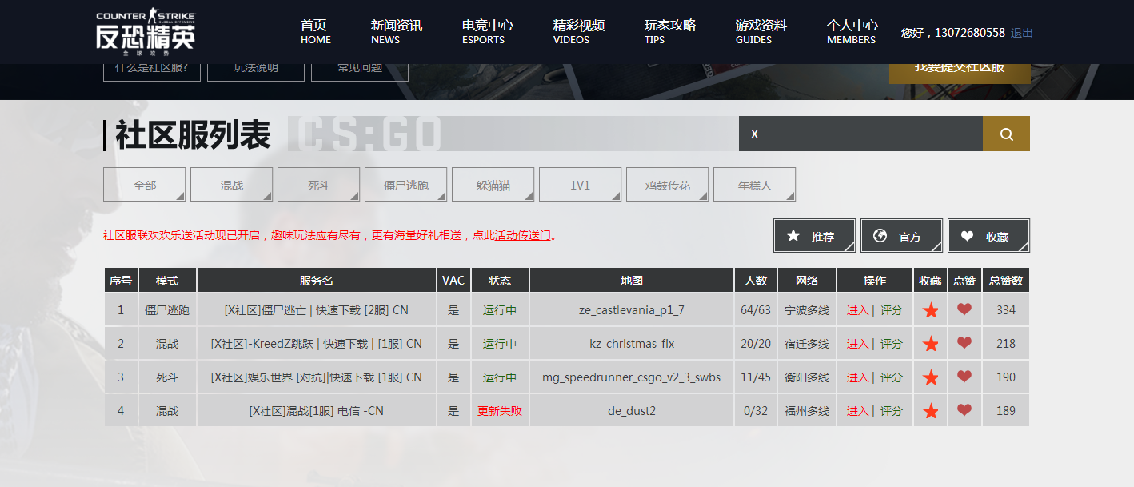1134x487 pixels.
Task: Click 评分 on the de_dust2 row
Action: click(x=891, y=409)
